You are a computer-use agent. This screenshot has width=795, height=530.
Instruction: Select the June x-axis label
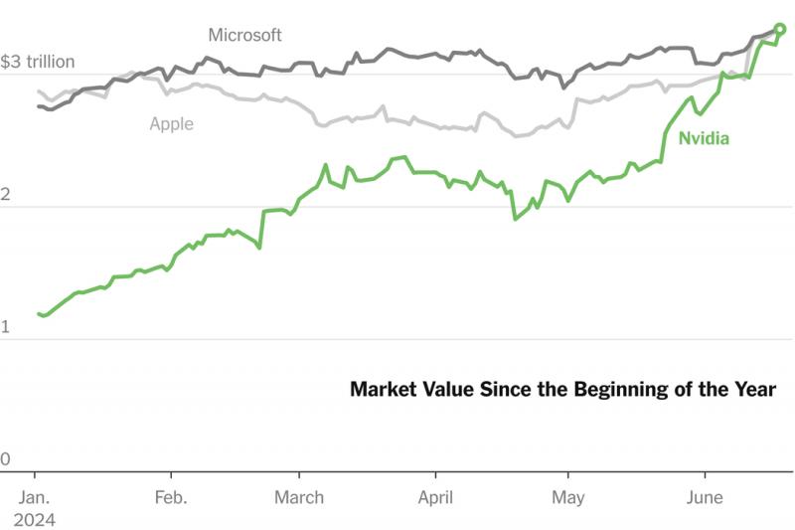[x=705, y=496]
